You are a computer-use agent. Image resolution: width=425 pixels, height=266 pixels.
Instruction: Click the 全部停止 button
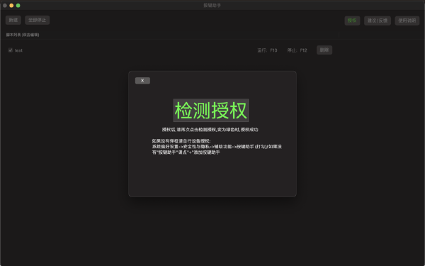click(x=37, y=20)
